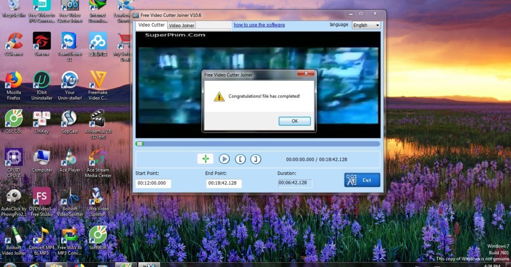This screenshot has width=511, height=267.
Task: Click OK in the Congratulations dialog
Action: point(294,121)
